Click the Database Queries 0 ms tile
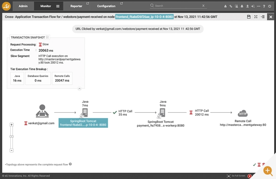 (x=38, y=78)
